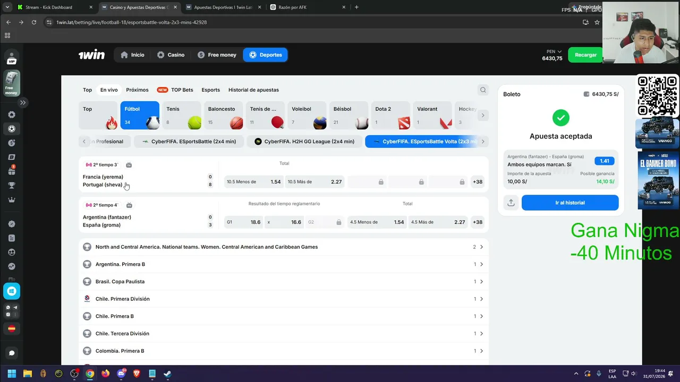Open the search magnifier in sports nav

coord(483,90)
